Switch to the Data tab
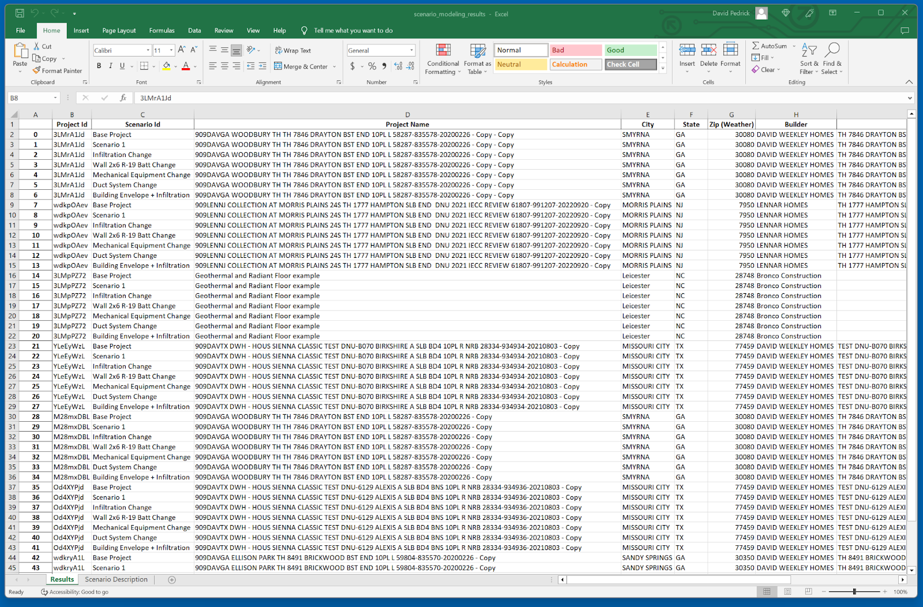 (194, 31)
